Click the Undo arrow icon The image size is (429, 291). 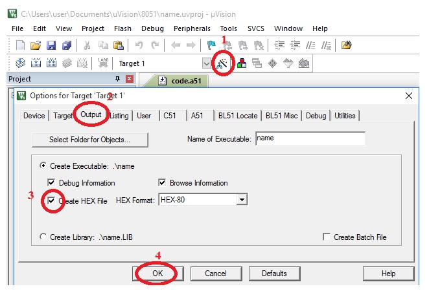tap(139, 45)
